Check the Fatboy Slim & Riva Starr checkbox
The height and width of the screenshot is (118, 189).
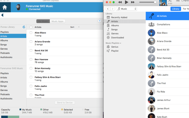[x=31, y=77]
